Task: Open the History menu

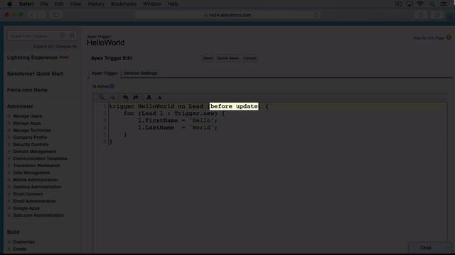Action: pyautogui.click(x=96, y=4)
